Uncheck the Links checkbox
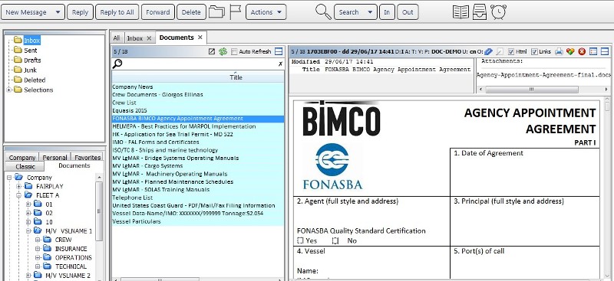614x281 pixels. coord(534,51)
